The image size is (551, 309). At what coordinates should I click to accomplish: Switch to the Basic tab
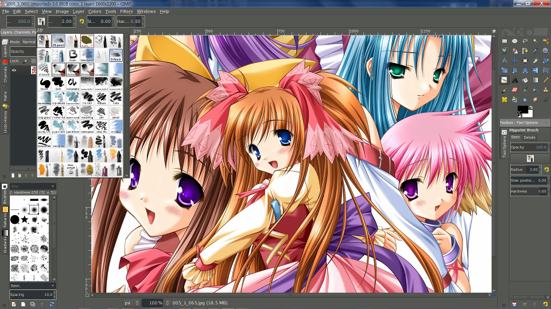coord(515,137)
